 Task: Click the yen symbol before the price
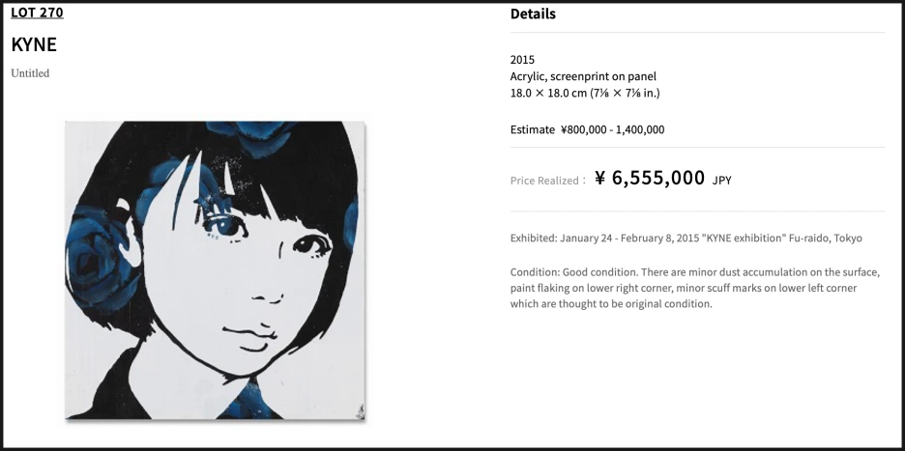[600, 179]
